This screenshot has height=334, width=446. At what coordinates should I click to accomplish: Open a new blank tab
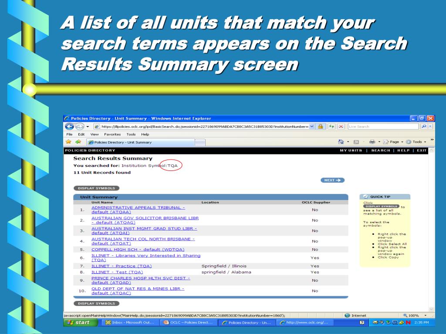200,143
